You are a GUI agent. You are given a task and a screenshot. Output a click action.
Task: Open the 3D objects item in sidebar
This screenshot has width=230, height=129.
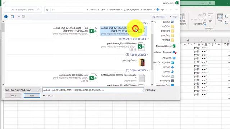click(164, 63)
